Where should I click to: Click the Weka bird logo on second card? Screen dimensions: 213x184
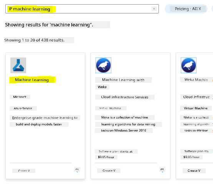(103, 65)
